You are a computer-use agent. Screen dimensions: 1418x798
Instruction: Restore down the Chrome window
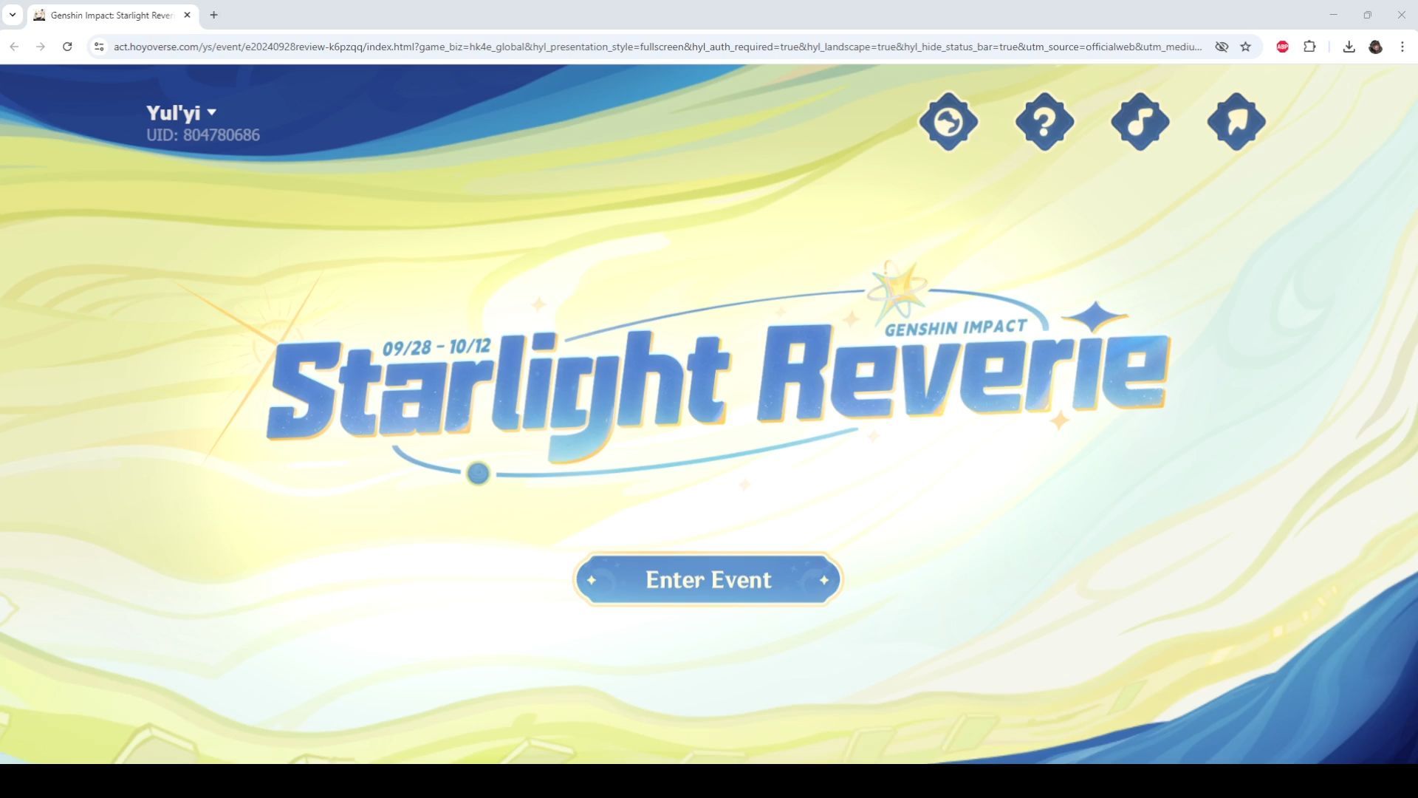pyautogui.click(x=1367, y=15)
